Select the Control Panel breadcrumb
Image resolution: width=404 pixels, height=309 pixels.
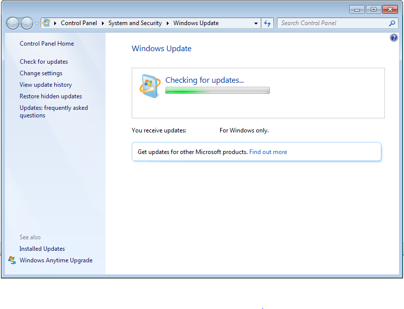[79, 23]
